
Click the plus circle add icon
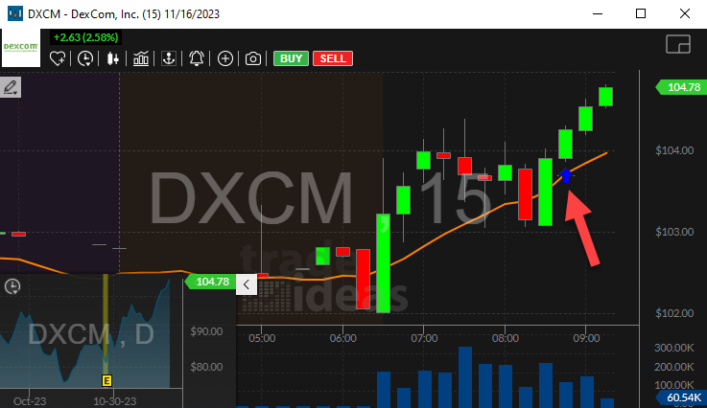(x=224, y=58)
